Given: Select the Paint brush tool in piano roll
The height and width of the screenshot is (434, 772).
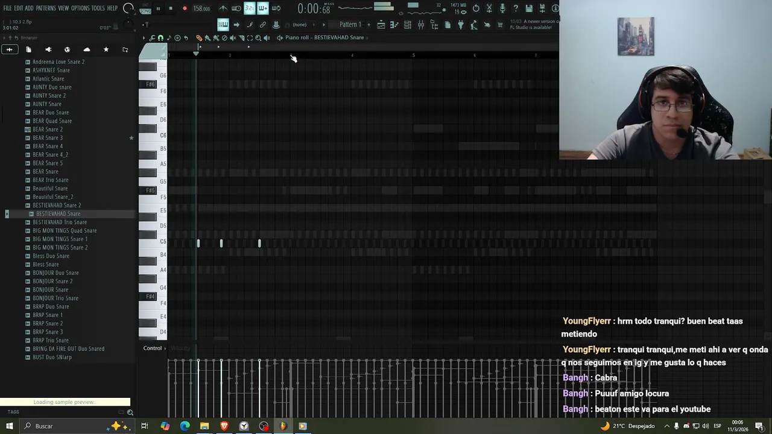Looking at the screenshot, I should 207,37.
